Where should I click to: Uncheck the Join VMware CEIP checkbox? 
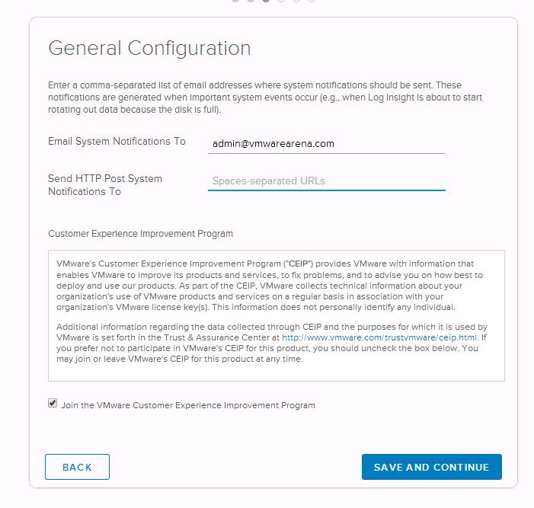coord(53,404)
